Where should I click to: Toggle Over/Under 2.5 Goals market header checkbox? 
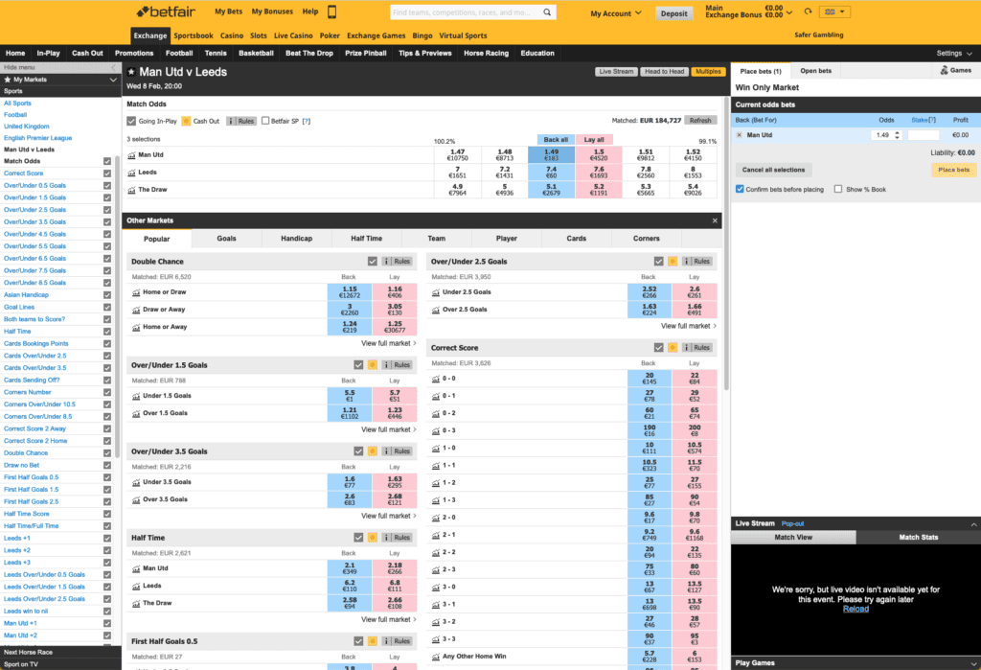click(x=659, y=261)
